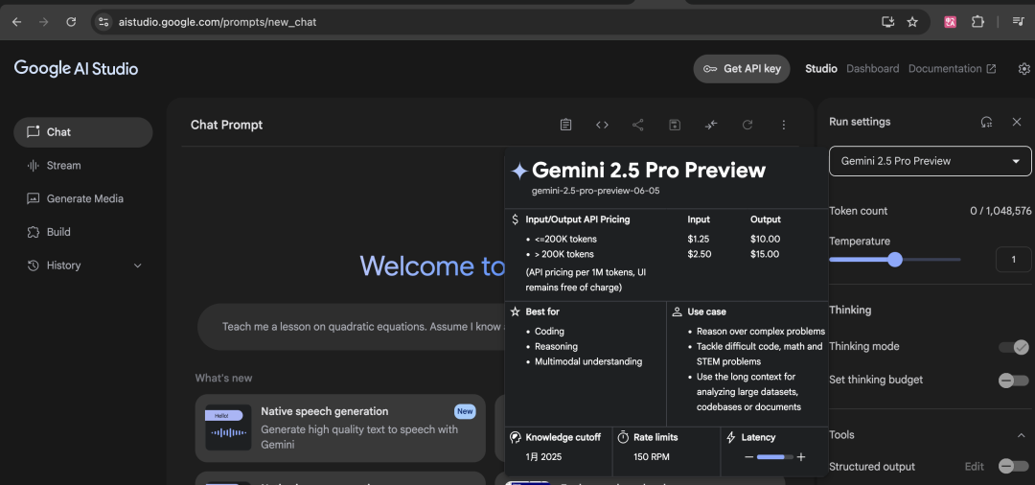
Task: Click the $2.50 input price
Action: tap(699, 254)
